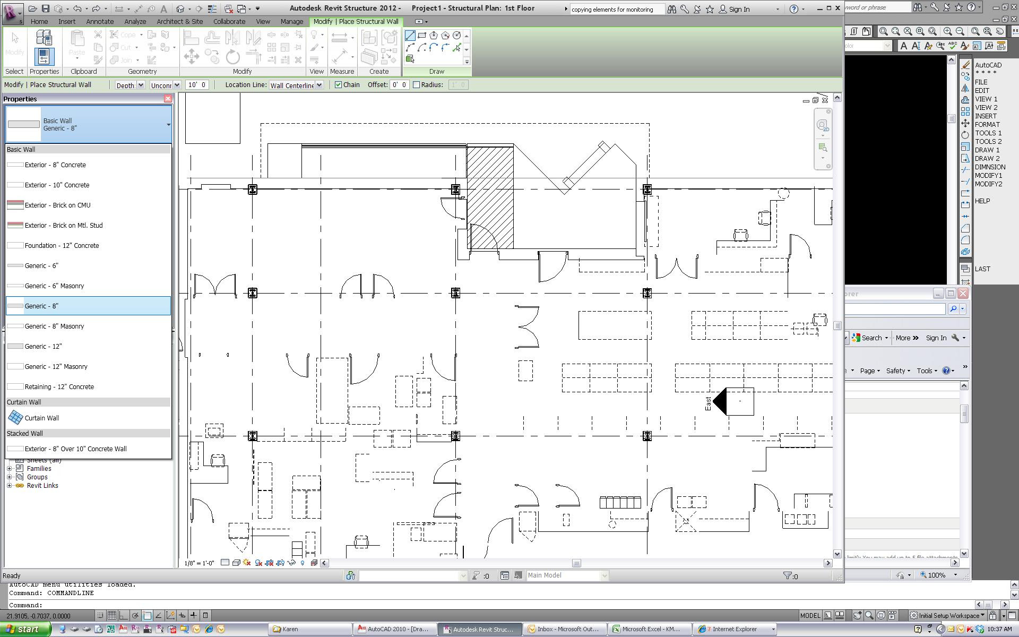The width and height of the screenshot is (1019, 637).
Task: Open the Home ribbon tab
Action: tap(39, 22)
